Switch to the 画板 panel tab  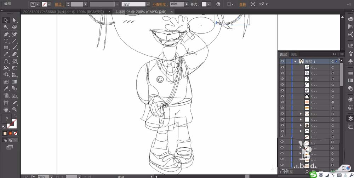point(294,54)
